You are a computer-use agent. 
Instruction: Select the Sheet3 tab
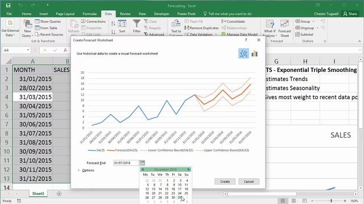coord(38,194)
